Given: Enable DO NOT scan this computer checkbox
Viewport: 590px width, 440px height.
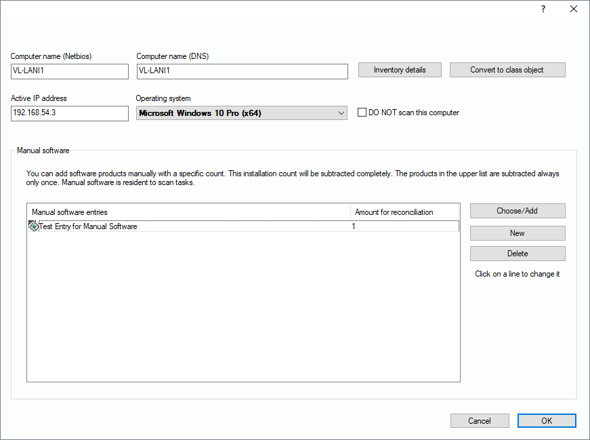Looking at the screenshot, I should tap(362, 113).
